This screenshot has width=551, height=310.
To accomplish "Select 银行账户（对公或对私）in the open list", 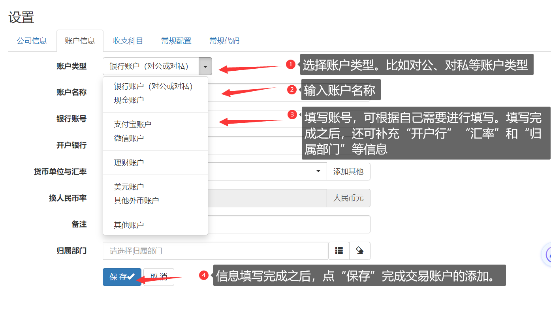I will (153, 86).
